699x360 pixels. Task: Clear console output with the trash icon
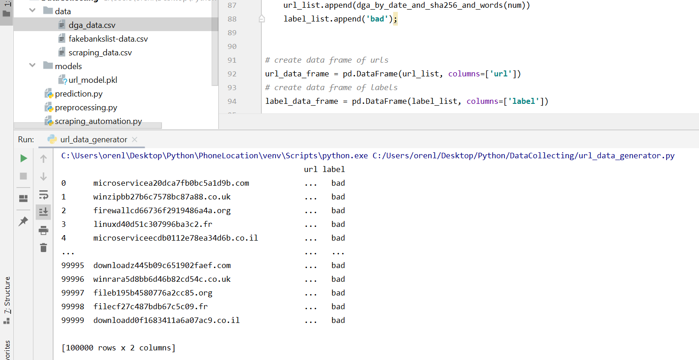(43, 247)
